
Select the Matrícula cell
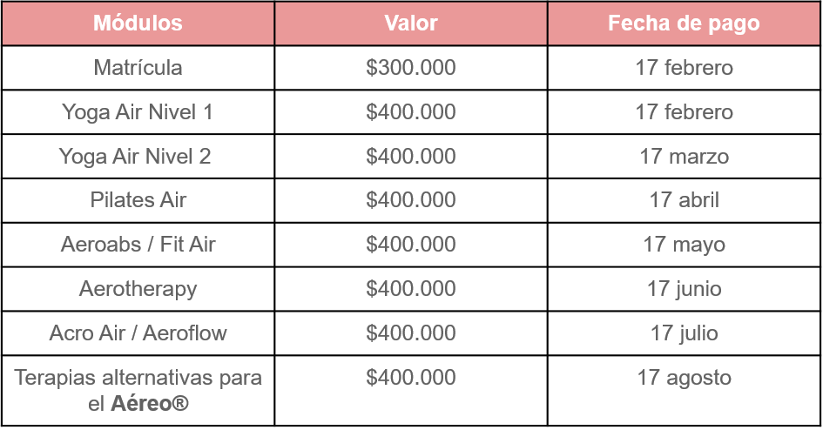pyautogui.click(x=138, y=68)
